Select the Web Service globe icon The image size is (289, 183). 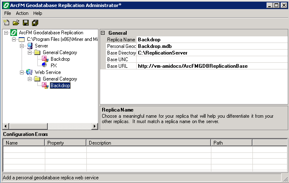click(30, 72)
